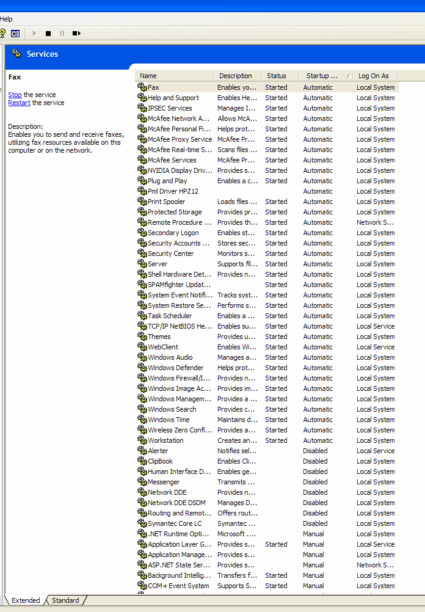
Task: Click the gear icon beside Alerter
Action: coord(142,450)
